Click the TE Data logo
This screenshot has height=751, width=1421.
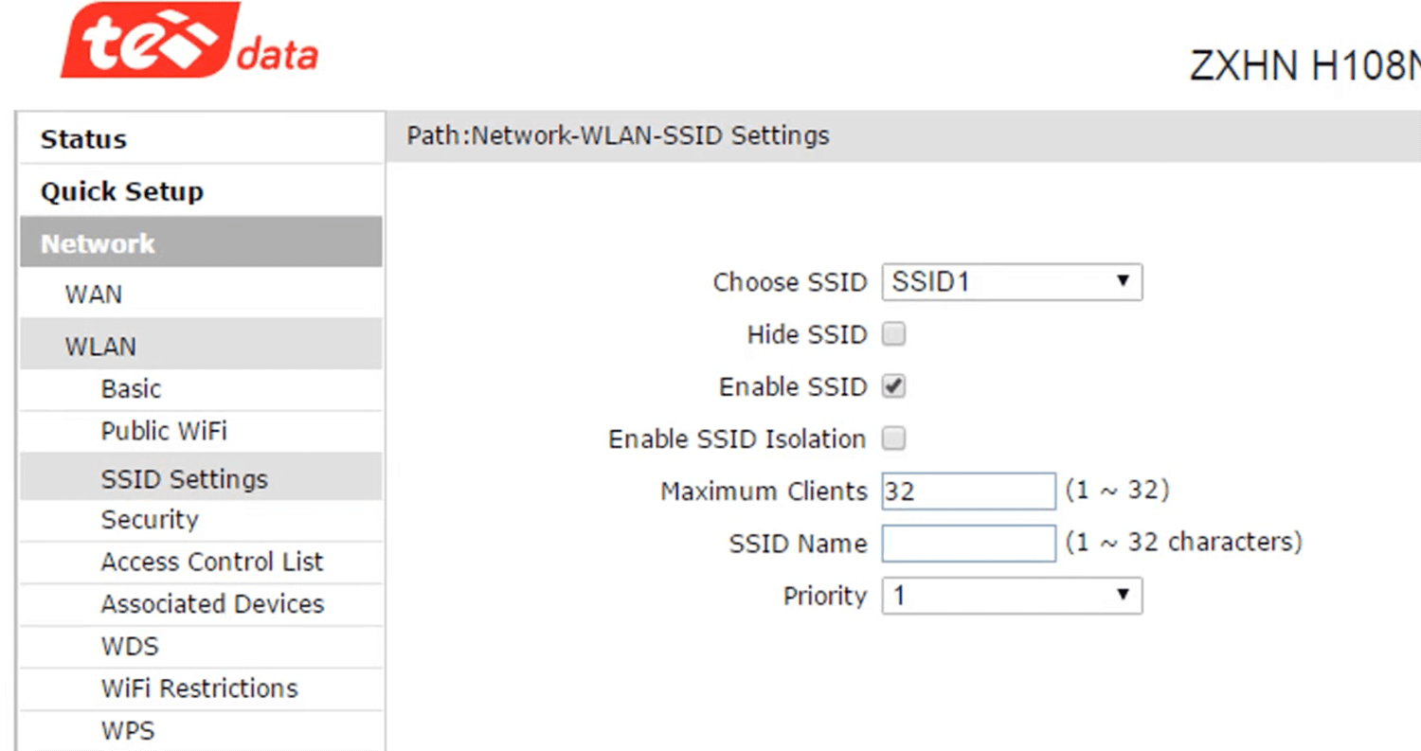(189, 45)
